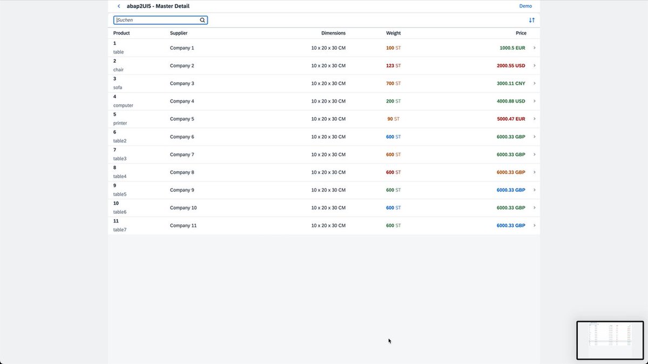Image resolution: width=648 pixels, height=364 pixels.
Task: Open details chevron for Company 2 row
Action: point(535,66)
